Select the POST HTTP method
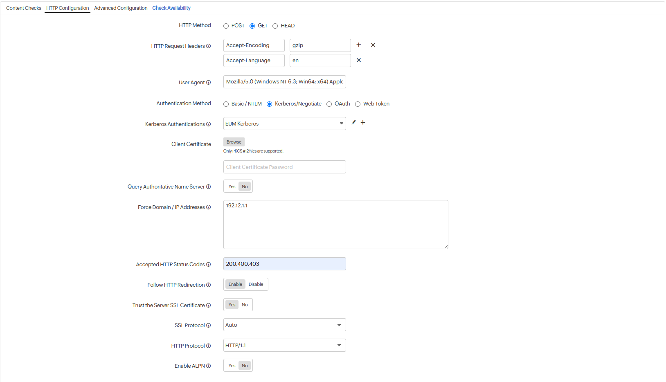 point(226,26)
